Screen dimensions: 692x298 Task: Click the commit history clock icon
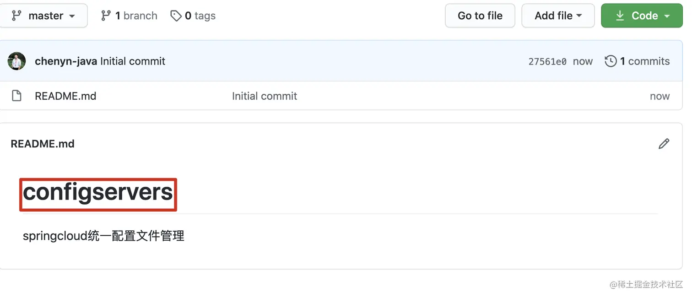coord(611,61)
